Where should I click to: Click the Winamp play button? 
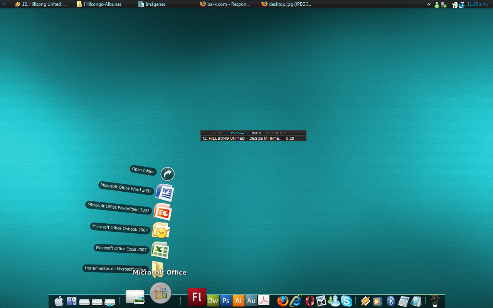coord(270,133)
